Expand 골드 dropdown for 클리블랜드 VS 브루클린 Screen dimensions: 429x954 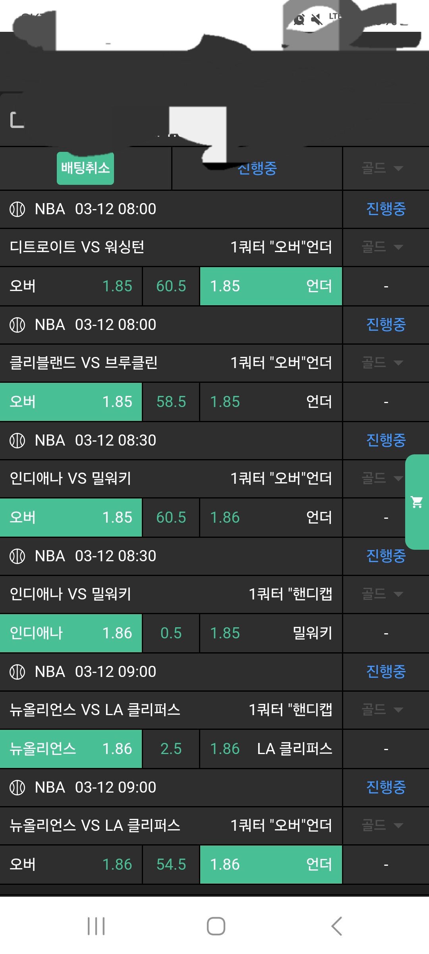point(382,363)
